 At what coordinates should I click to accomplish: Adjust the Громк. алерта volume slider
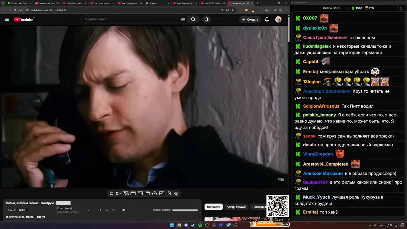[x=185, y=210]
